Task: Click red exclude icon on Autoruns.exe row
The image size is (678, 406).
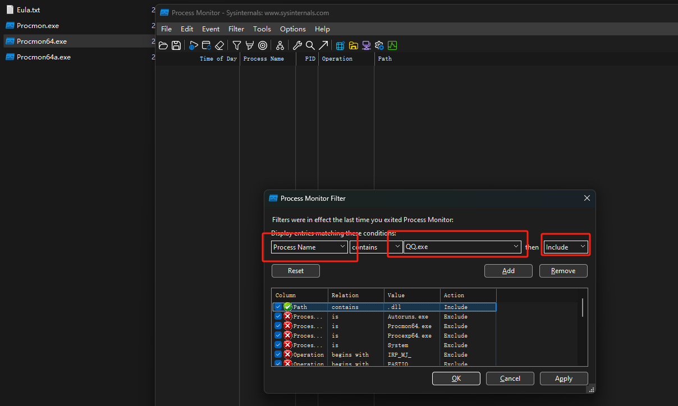Action: pos(288,316)
